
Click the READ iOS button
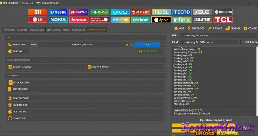pos(17,51)
